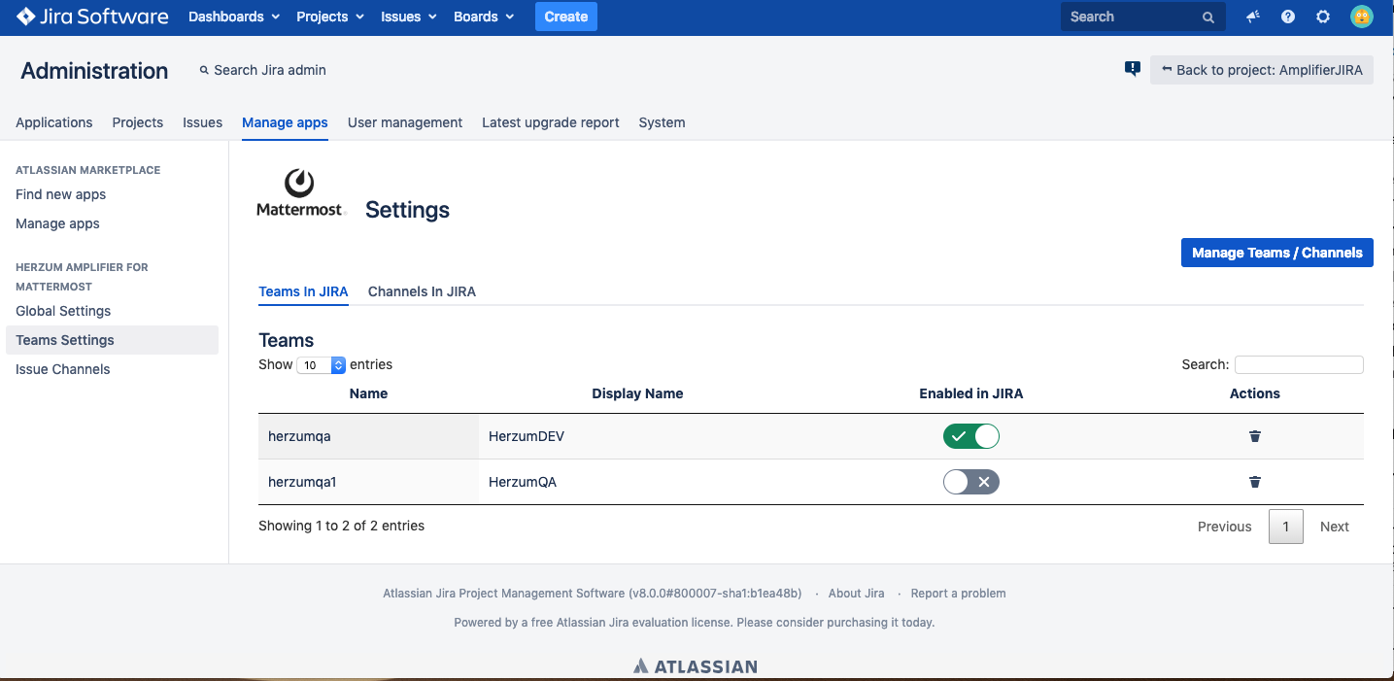This screenshot has height=681, width=1394.
Task: Click the Create button
Action: (565, 17)
